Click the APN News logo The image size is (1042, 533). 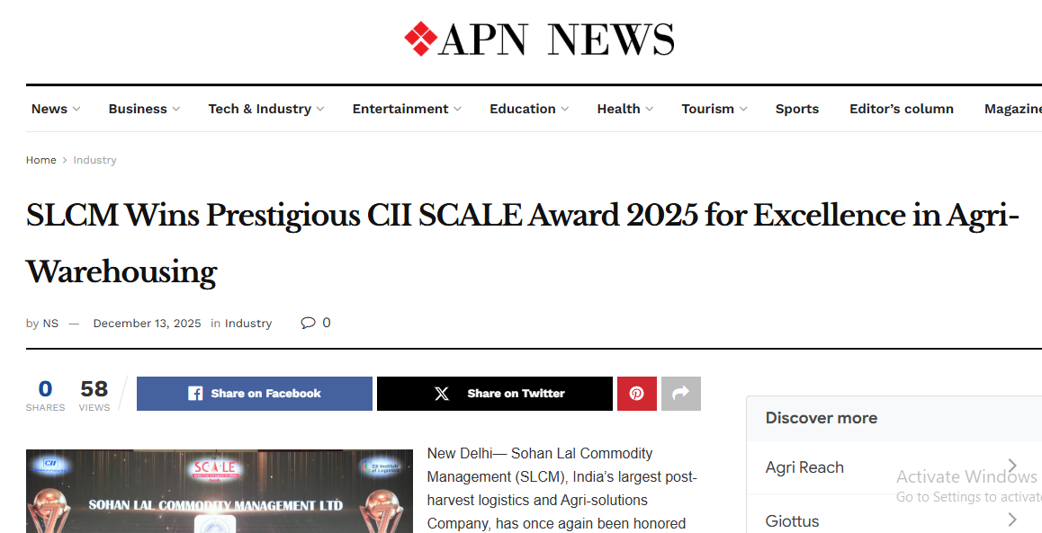(x=539, y=39)
